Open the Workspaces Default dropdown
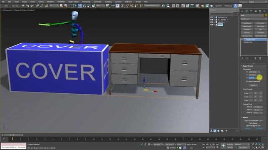This screenshot has width=268, height=150. [258, 2]
